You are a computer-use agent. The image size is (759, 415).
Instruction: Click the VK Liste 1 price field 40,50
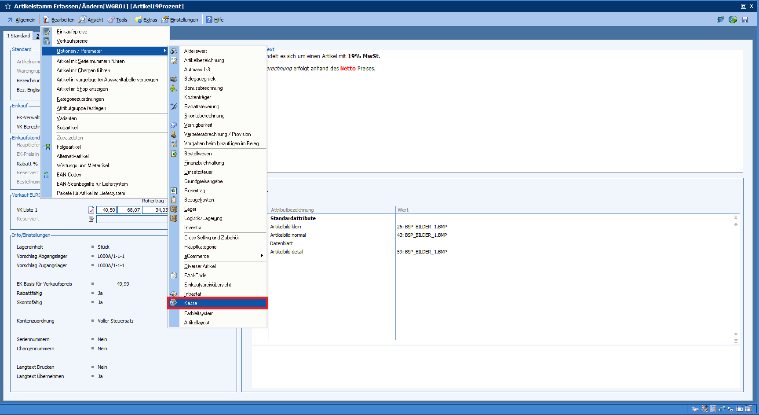(x=106, y=210)
